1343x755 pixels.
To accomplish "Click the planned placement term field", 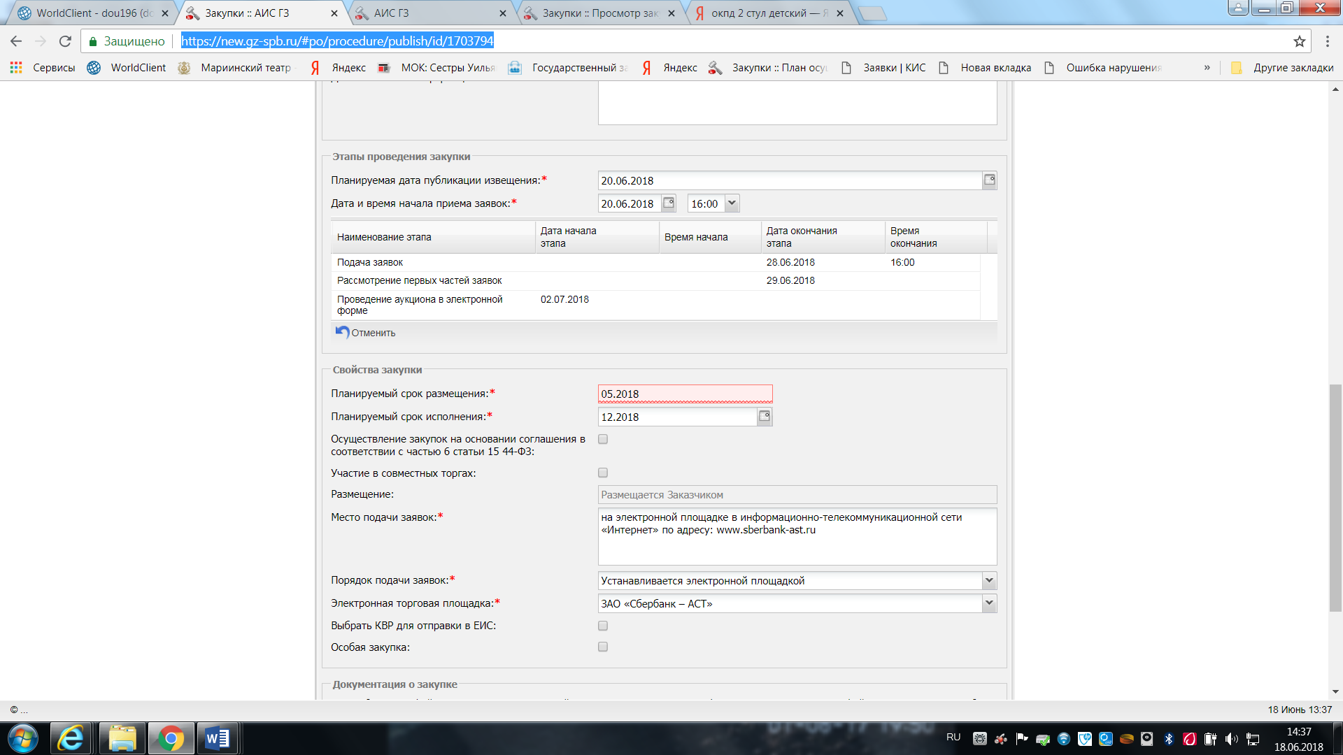I will [684, 394].
